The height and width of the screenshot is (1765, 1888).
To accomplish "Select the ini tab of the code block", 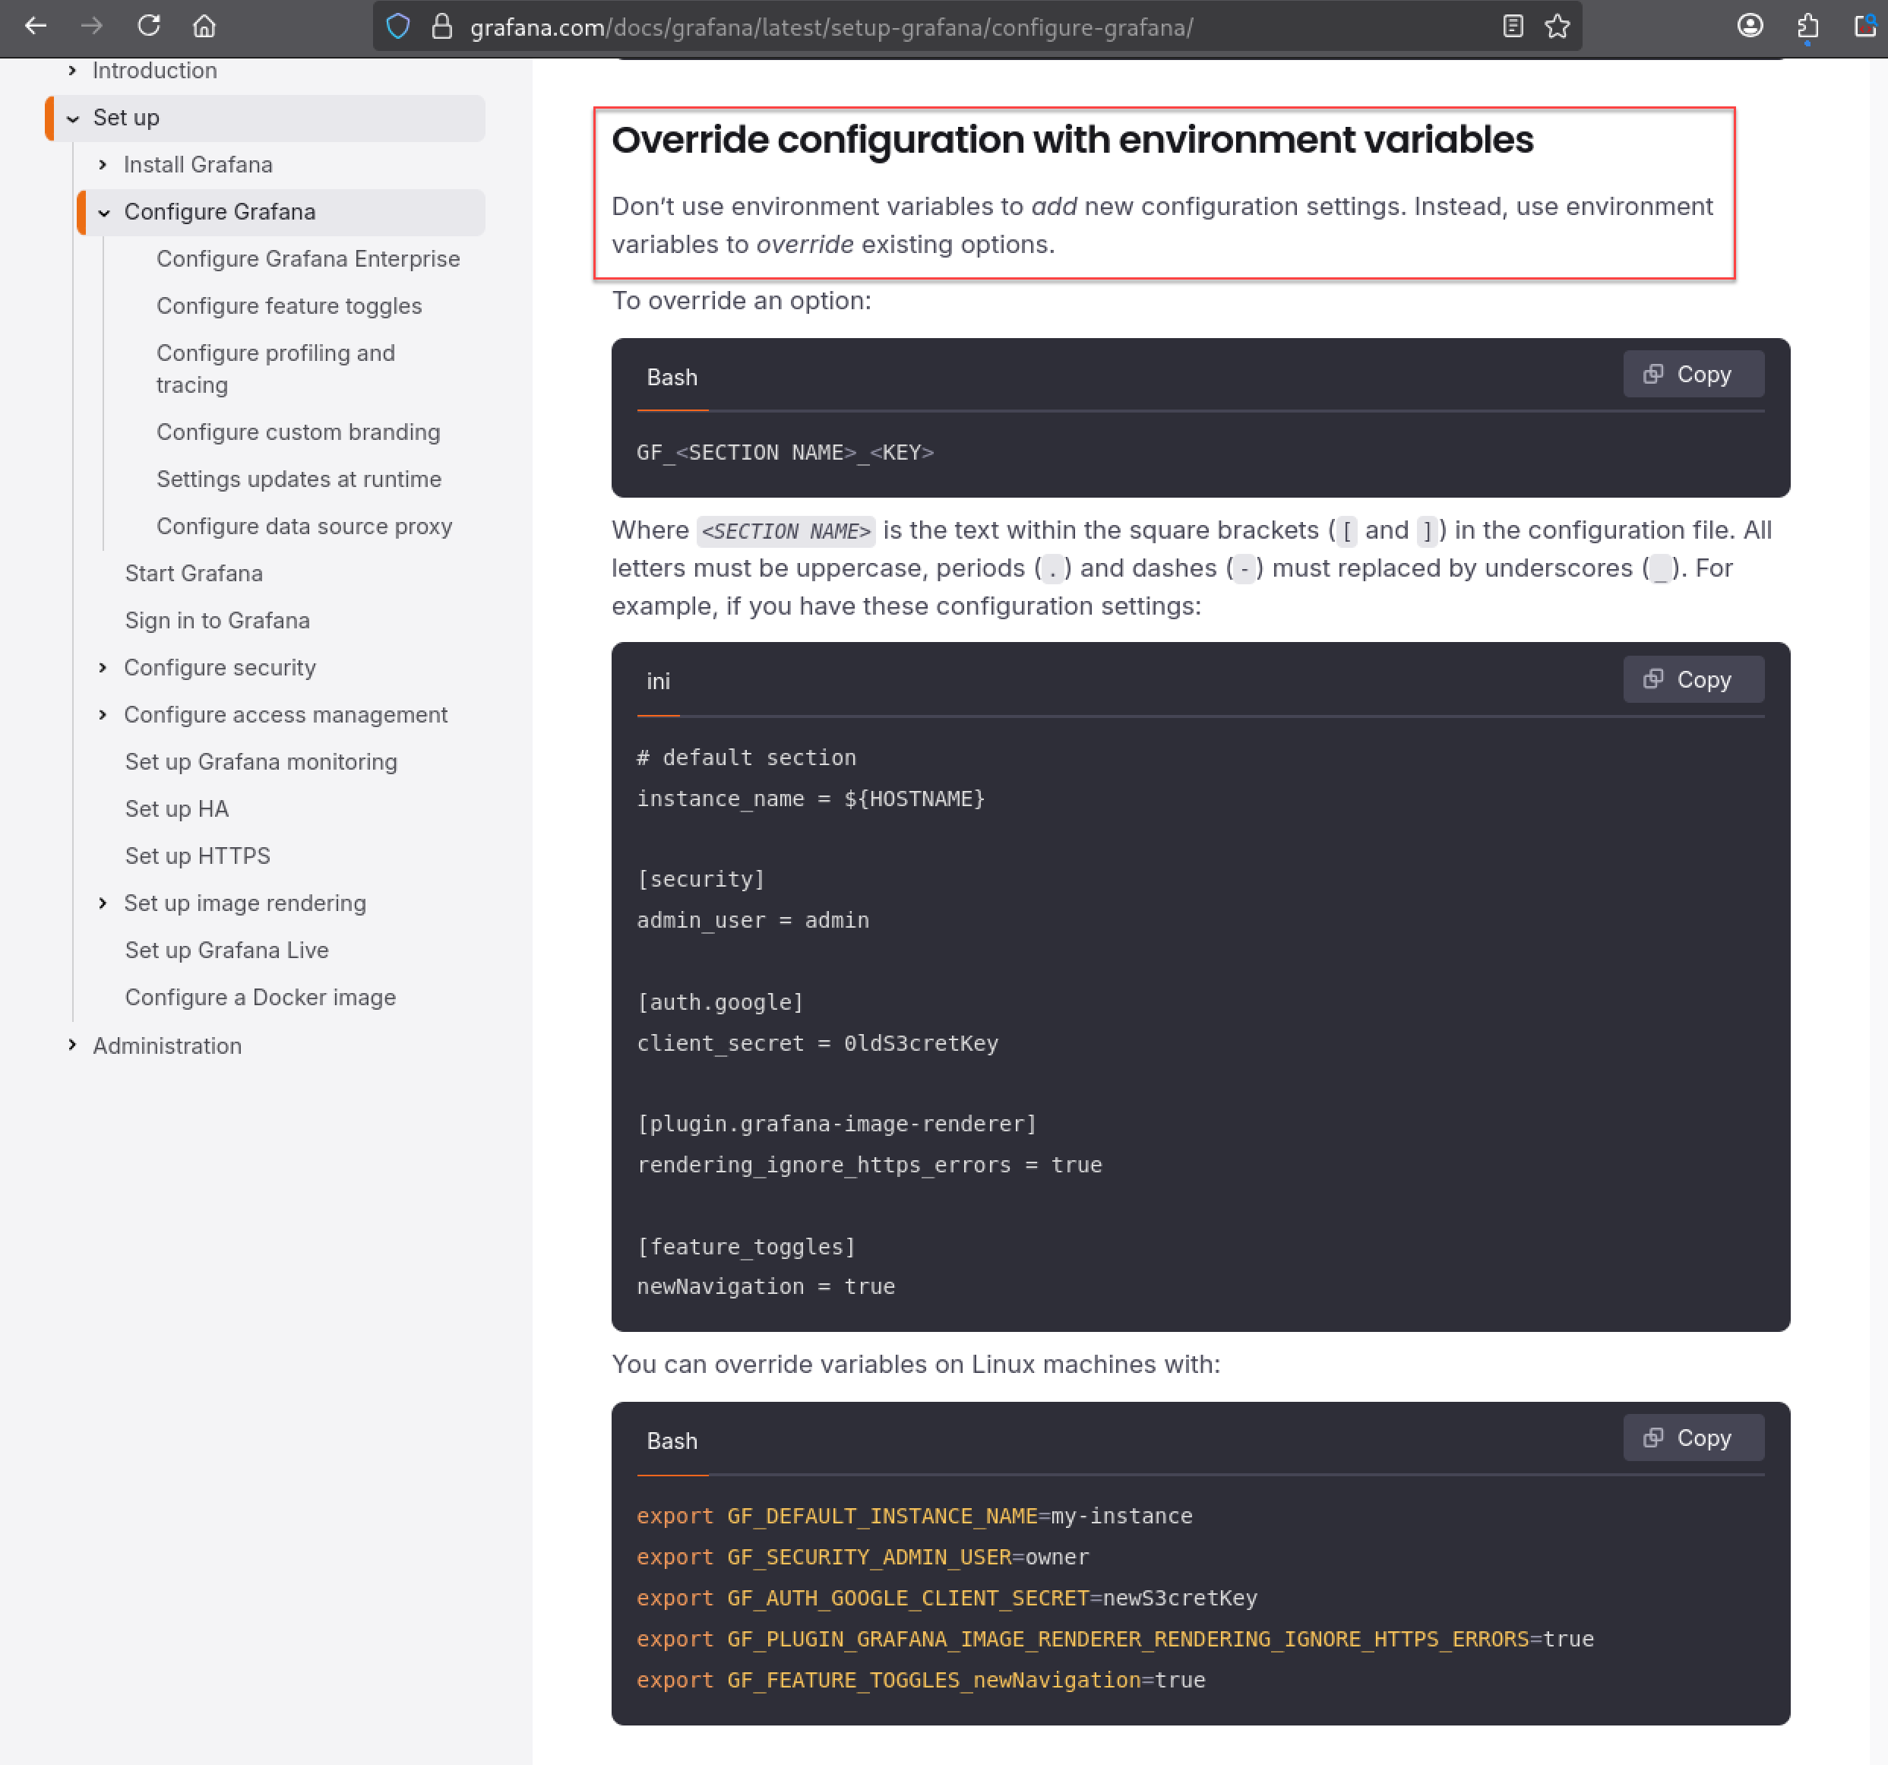I will point(658,682).
